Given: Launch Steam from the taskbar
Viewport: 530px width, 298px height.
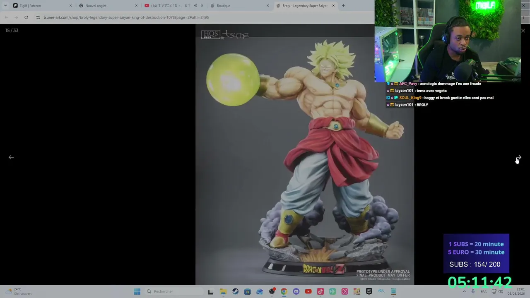Looking at the screenshot, I should 235,291.
